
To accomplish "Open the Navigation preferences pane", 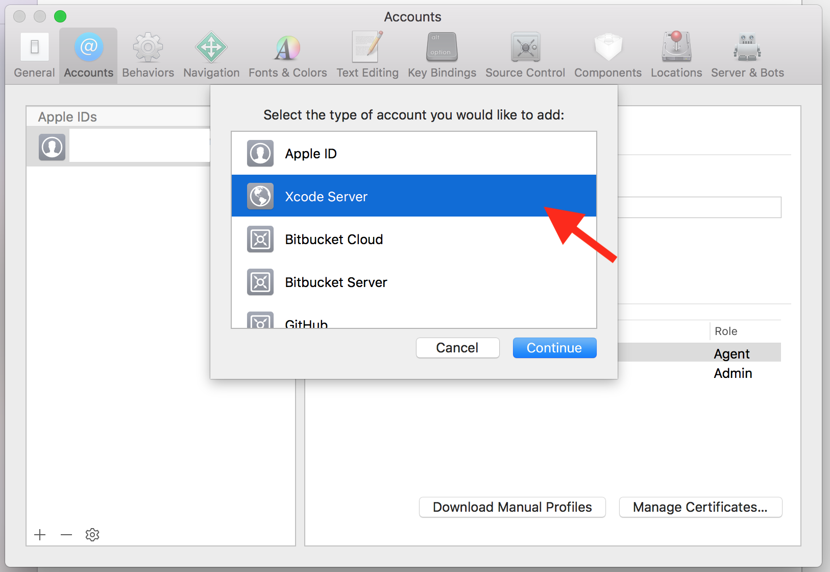I will click(x=211, y=56).
